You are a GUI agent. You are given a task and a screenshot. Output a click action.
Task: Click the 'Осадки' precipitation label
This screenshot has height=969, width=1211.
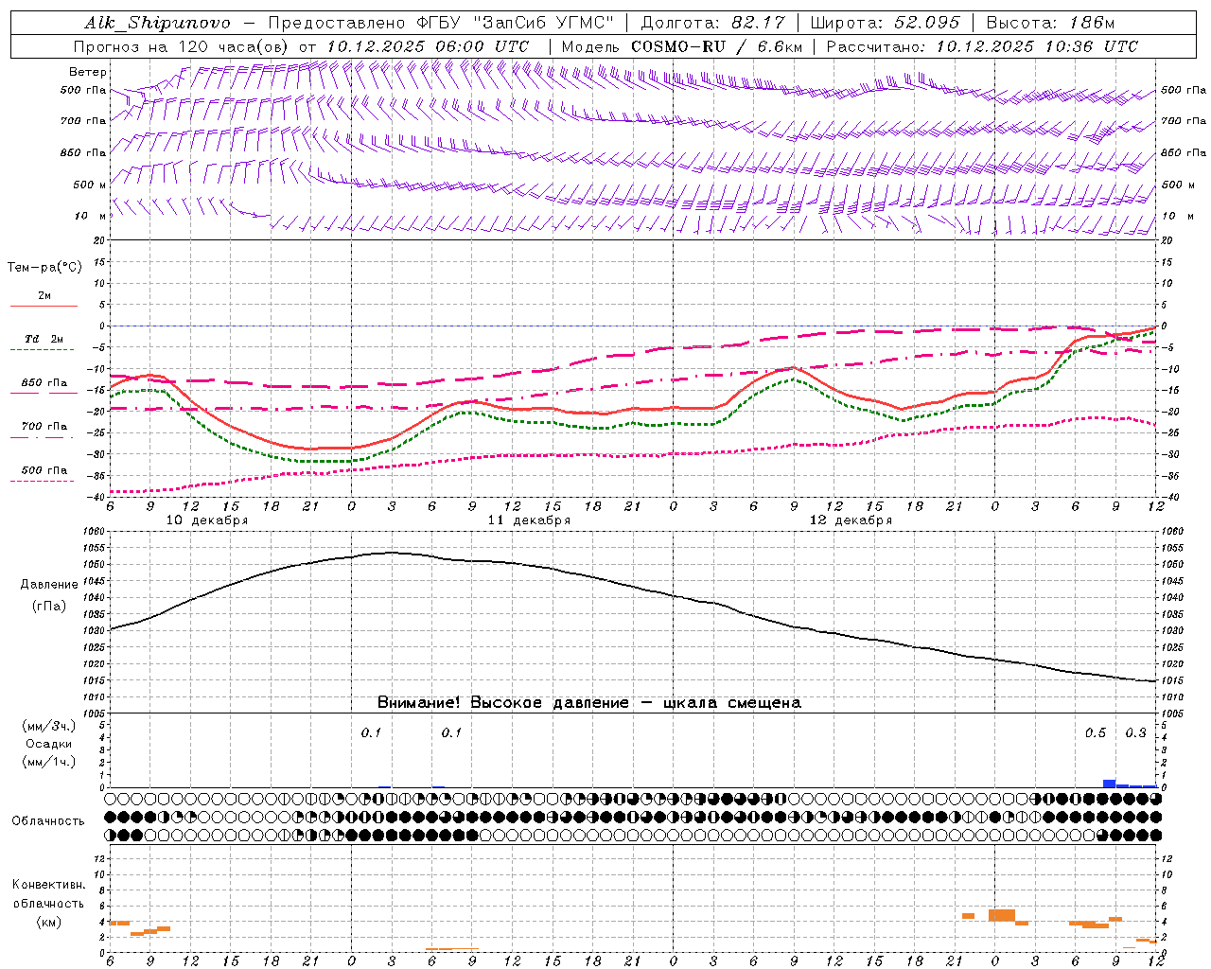click(x=48, y=744)
